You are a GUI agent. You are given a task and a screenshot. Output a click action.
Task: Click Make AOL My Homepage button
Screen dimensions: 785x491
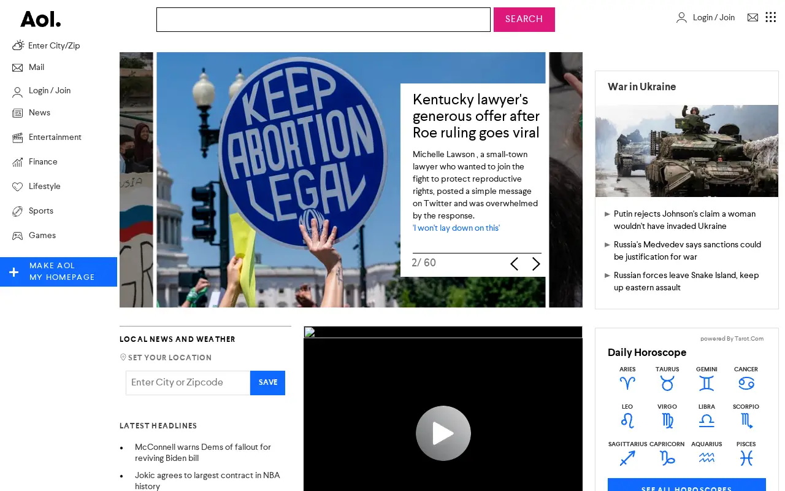[58, 272]
